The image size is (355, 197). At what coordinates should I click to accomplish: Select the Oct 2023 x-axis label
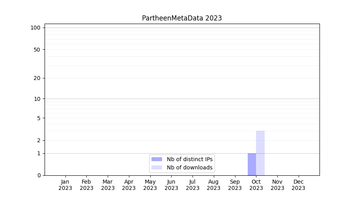click(256, 185)
